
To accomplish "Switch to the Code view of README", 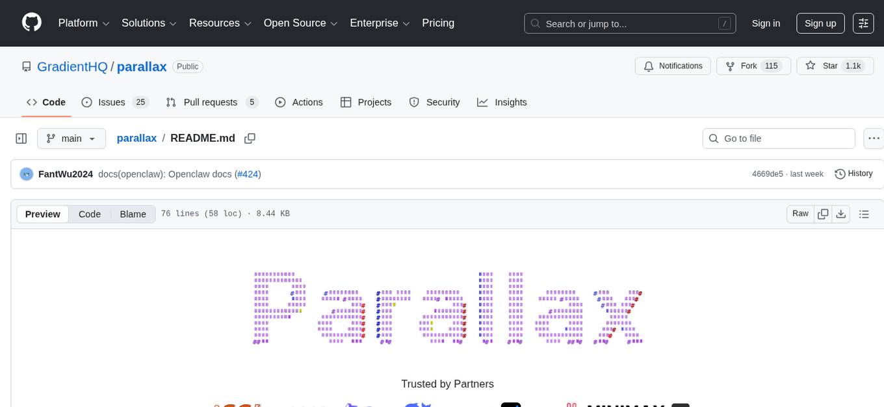I will tap(89, 214).
